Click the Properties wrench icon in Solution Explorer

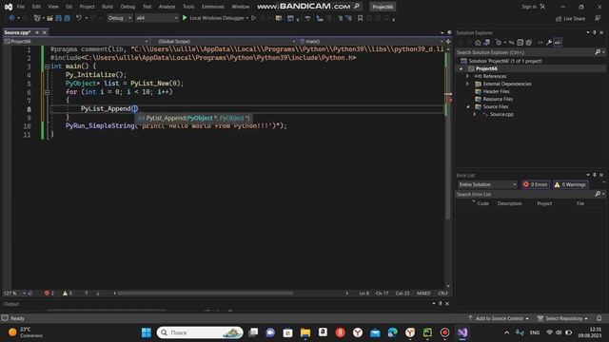[549, 42]
